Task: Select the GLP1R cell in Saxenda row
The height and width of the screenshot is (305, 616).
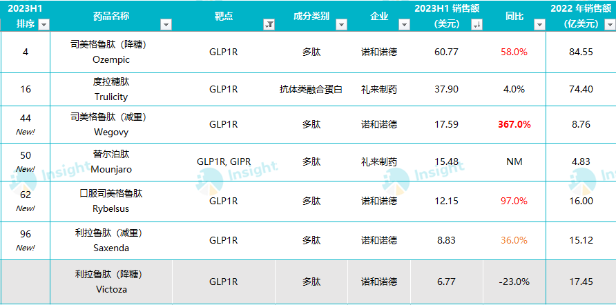Action: point(224,240)
